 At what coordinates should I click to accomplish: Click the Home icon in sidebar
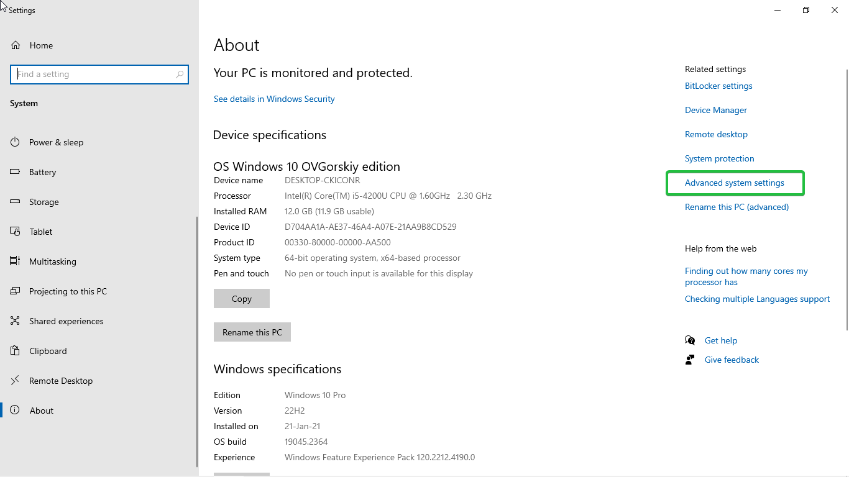pyautogui.click(x=16, y=45)
